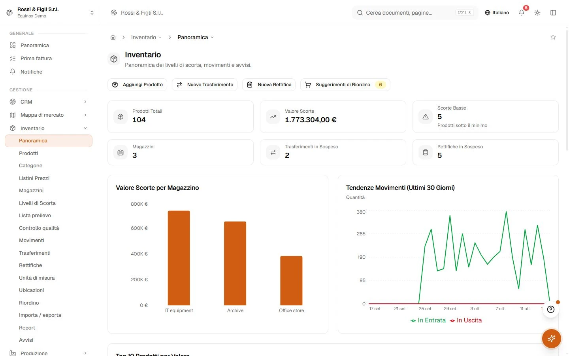The height and width of the screenshot is (356, 569).
Task: Expand the Inventario breadcrumb dropdown
Action: (x=146, y=37)
